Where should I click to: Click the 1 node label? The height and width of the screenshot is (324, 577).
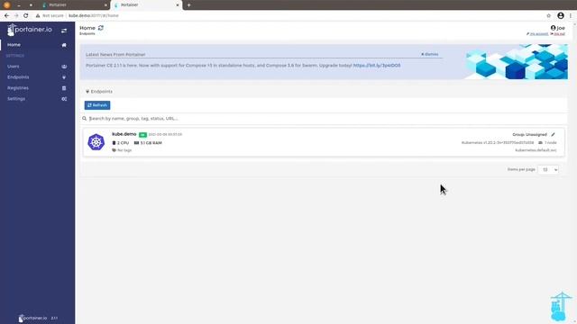pos(547,143)
